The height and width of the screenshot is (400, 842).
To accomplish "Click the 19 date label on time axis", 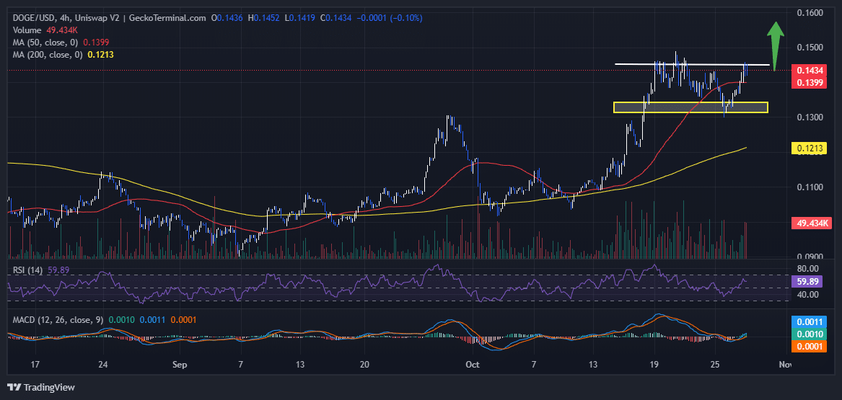I will click(x=654, y=365).
